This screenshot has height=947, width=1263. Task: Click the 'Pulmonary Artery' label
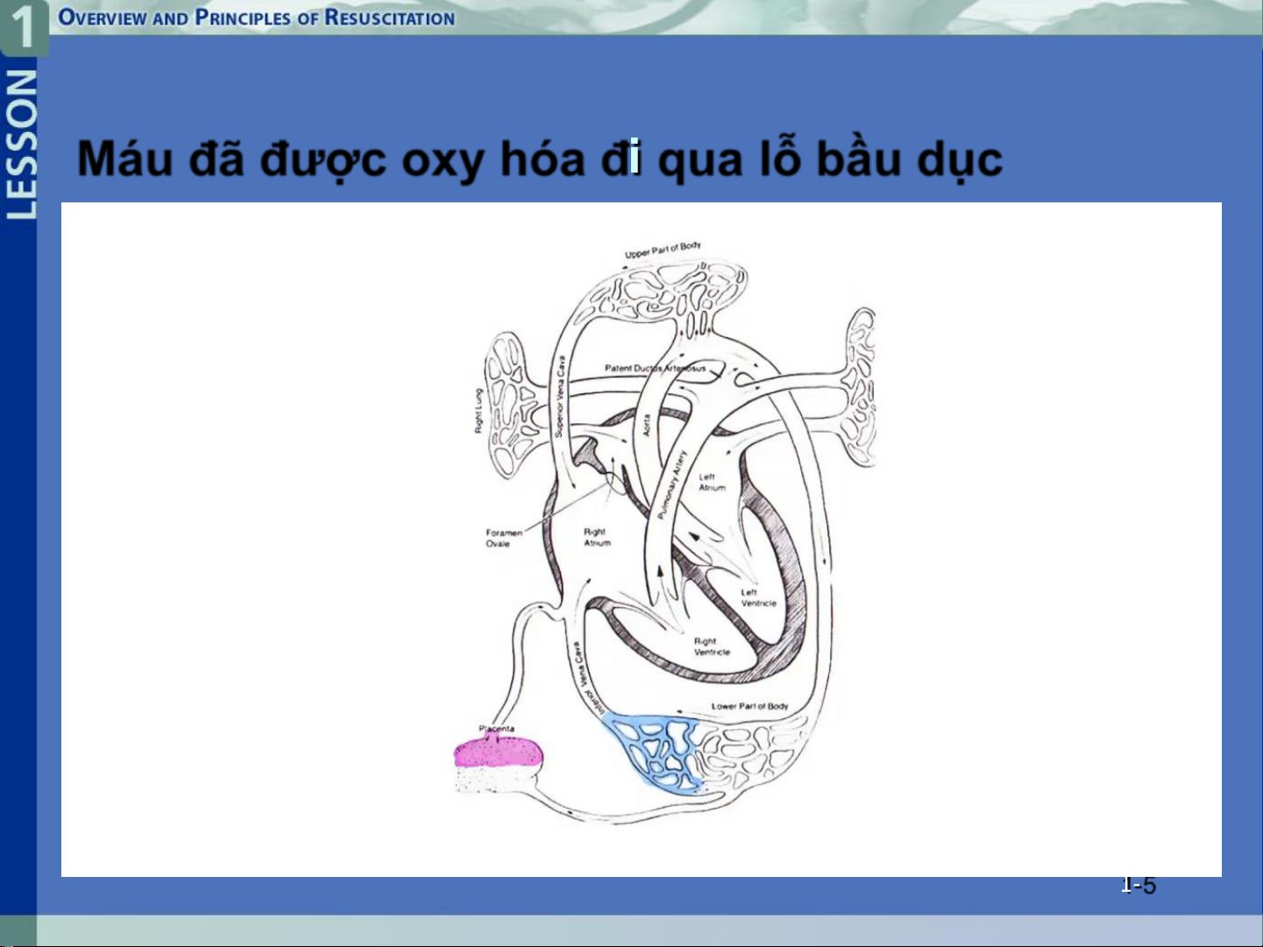coord(672,485)
